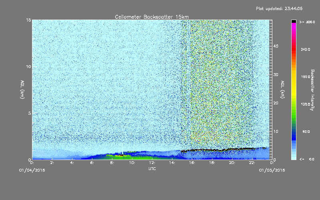
Task: Click the "10" kft tick on right axis
Action: (276, 132)
